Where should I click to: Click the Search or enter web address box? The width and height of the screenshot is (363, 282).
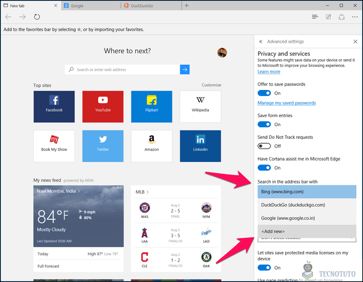[122, 69]
